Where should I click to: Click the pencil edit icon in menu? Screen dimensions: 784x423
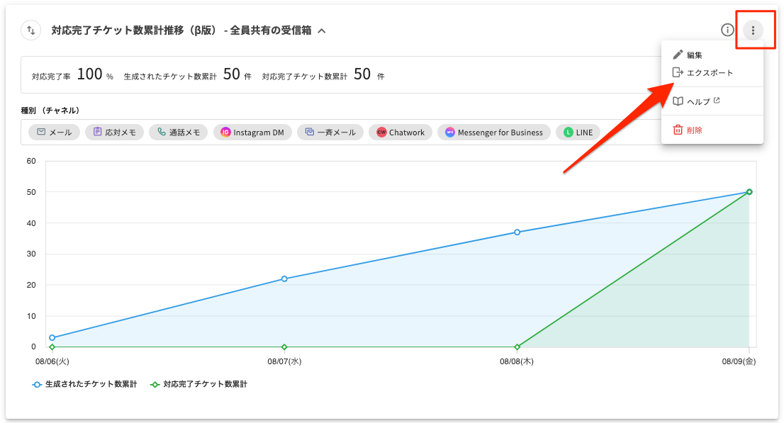tap(678, 55)
